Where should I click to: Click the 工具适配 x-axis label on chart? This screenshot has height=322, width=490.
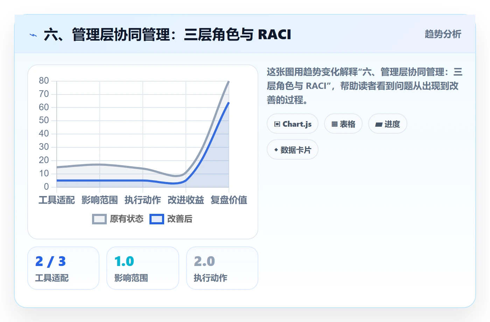(x=57, y=200)
